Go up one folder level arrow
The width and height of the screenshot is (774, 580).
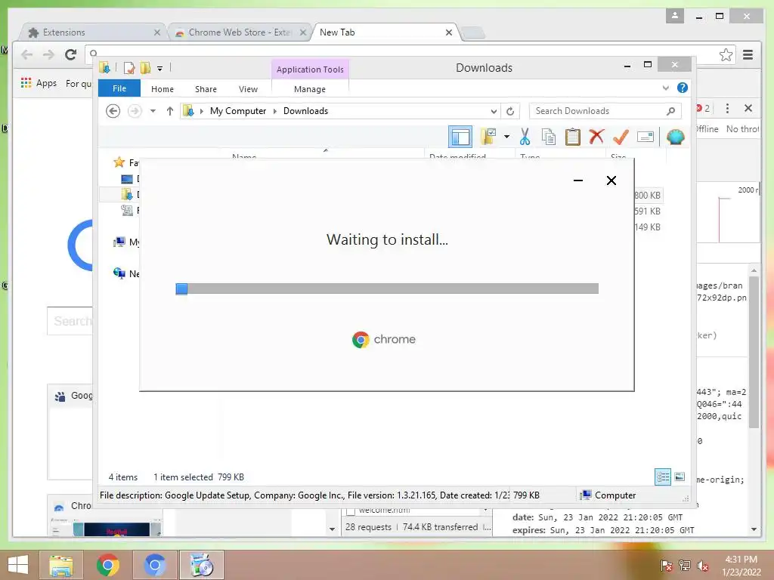point(170,111)
